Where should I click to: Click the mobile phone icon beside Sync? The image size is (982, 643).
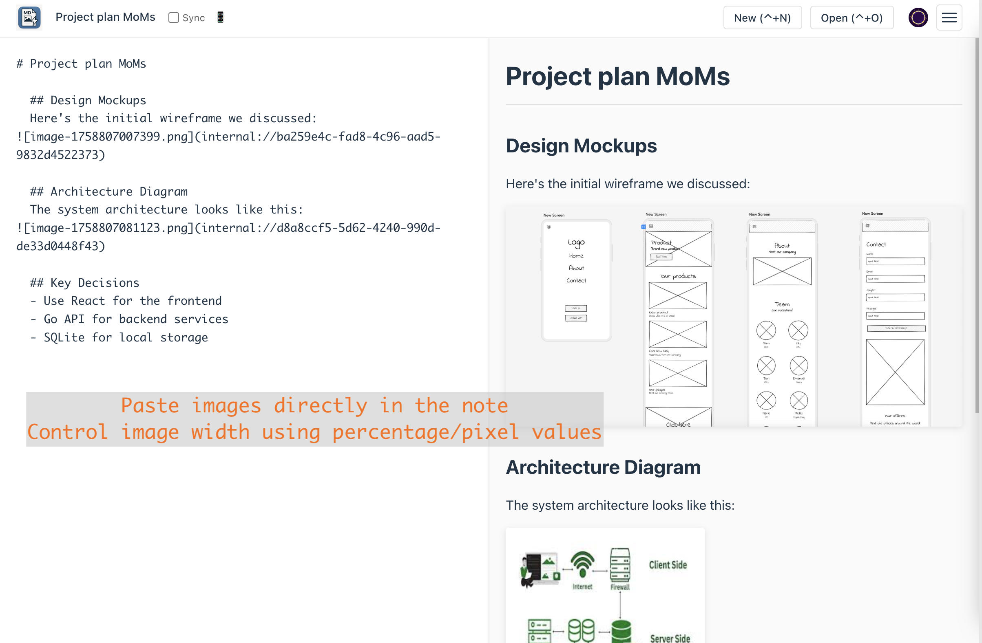click(220, 17)
